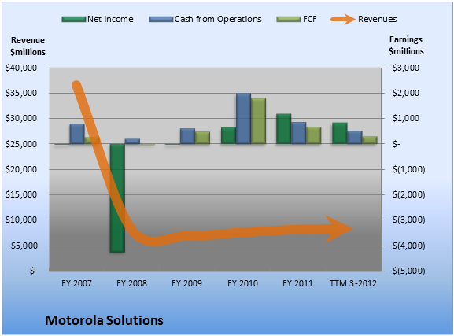Click the FCF olive legend swatch
This screenshot has height=336, width=454.
pyautogui.click(x=289, y=20)
